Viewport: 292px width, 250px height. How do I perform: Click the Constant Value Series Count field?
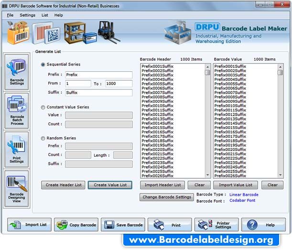pyautogui.click(x=99, y=124)
